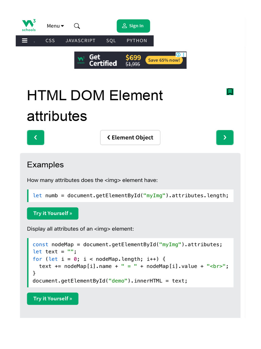The width and height of the screenshot is (261, 349).
Task: Click the getElementById("demo") code line
Action: pos(110,281)
